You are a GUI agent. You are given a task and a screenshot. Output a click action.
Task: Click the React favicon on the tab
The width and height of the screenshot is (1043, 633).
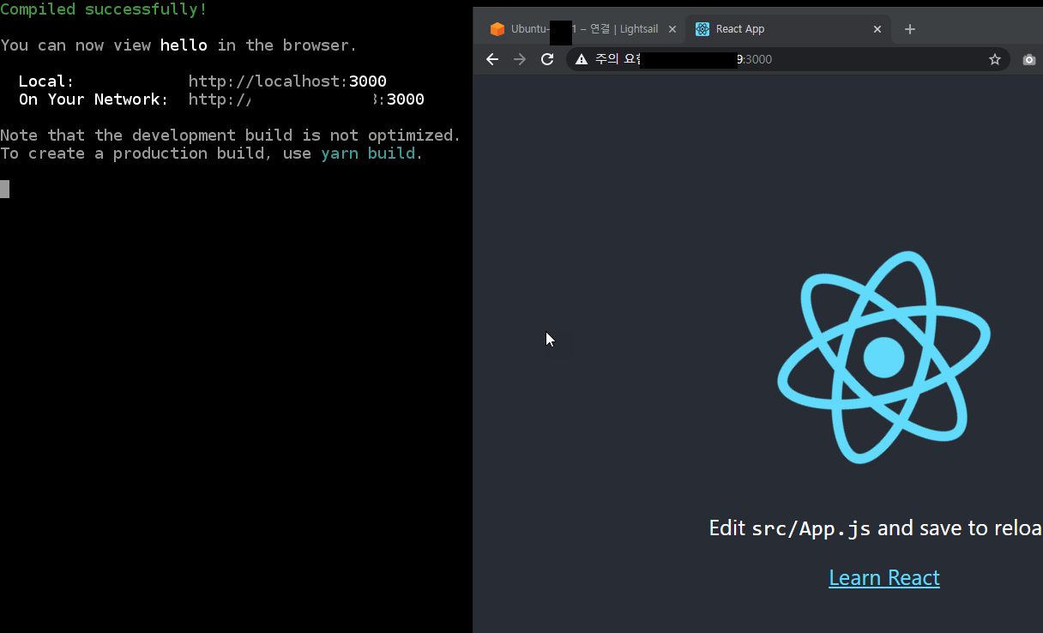click(702, 29)
